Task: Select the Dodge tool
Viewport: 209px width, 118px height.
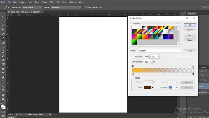Action: click(x=3, y=73)
